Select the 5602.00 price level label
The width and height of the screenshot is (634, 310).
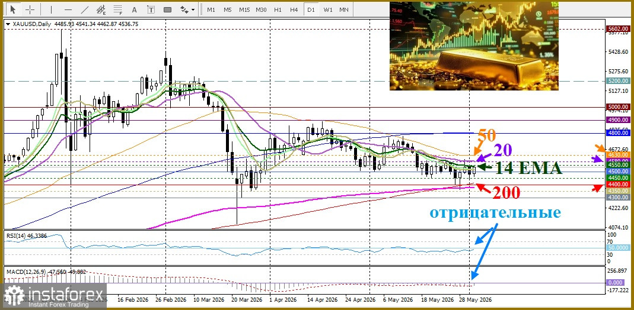point(619,29)
